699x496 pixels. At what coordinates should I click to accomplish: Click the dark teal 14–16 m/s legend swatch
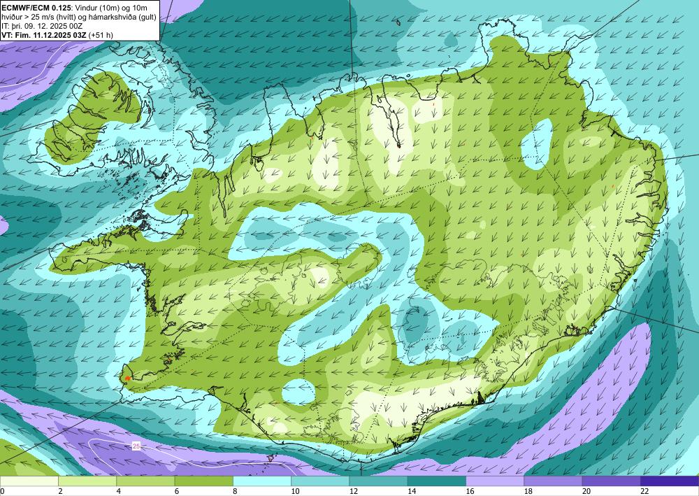[437, 481]
